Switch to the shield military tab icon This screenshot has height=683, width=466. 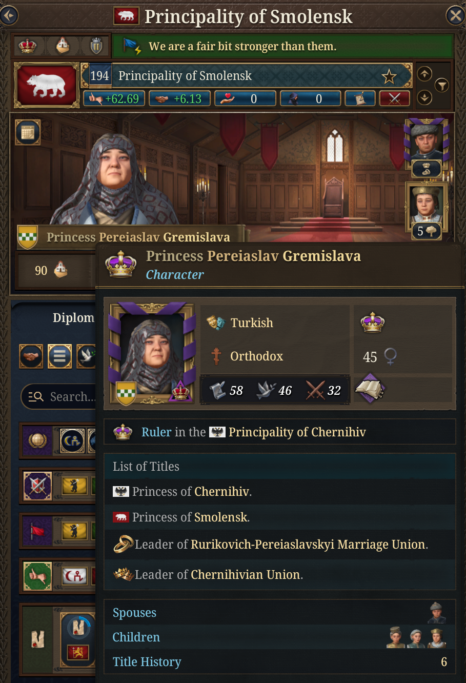pyautogui.click(x=96, y=47)
